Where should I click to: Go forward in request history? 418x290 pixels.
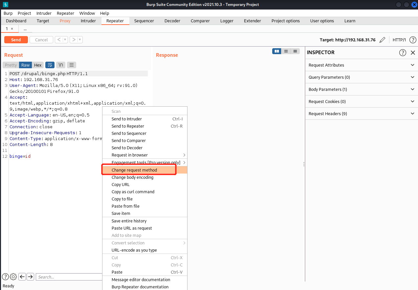[x=74, y=40]
